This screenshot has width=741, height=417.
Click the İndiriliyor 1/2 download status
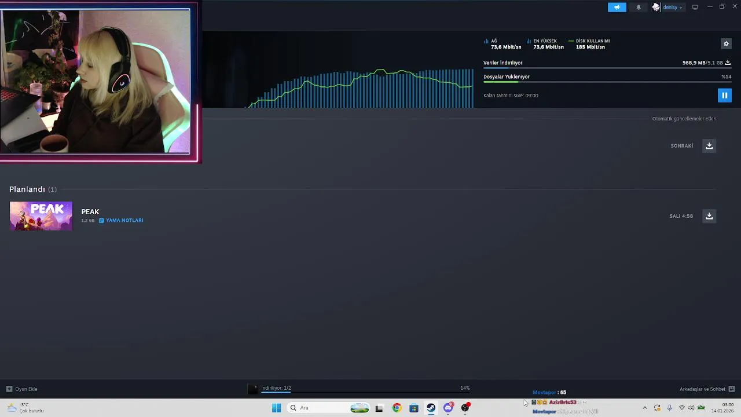276,388
